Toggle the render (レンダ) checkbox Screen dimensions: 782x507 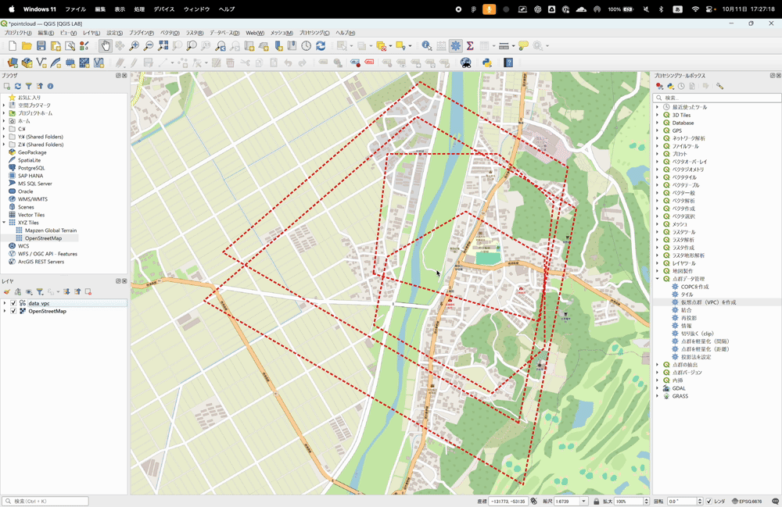click(x=708, y=501)
